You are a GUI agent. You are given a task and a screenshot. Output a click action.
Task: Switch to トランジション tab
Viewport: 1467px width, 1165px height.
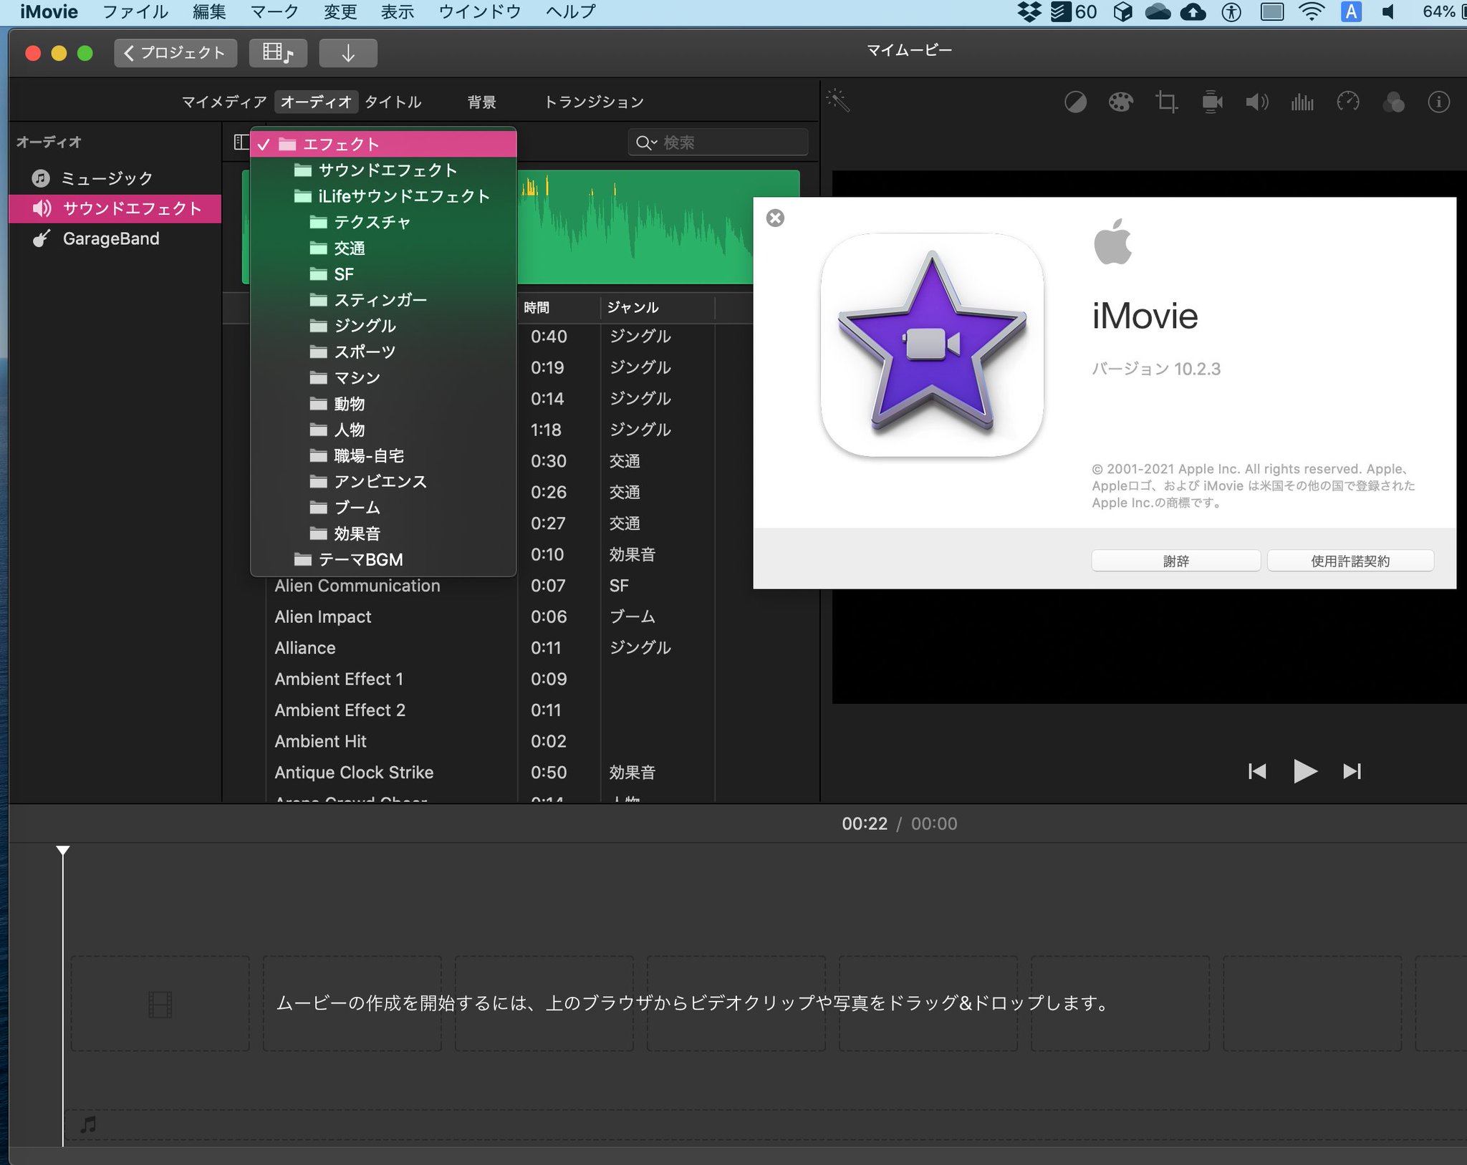(594, 102)
